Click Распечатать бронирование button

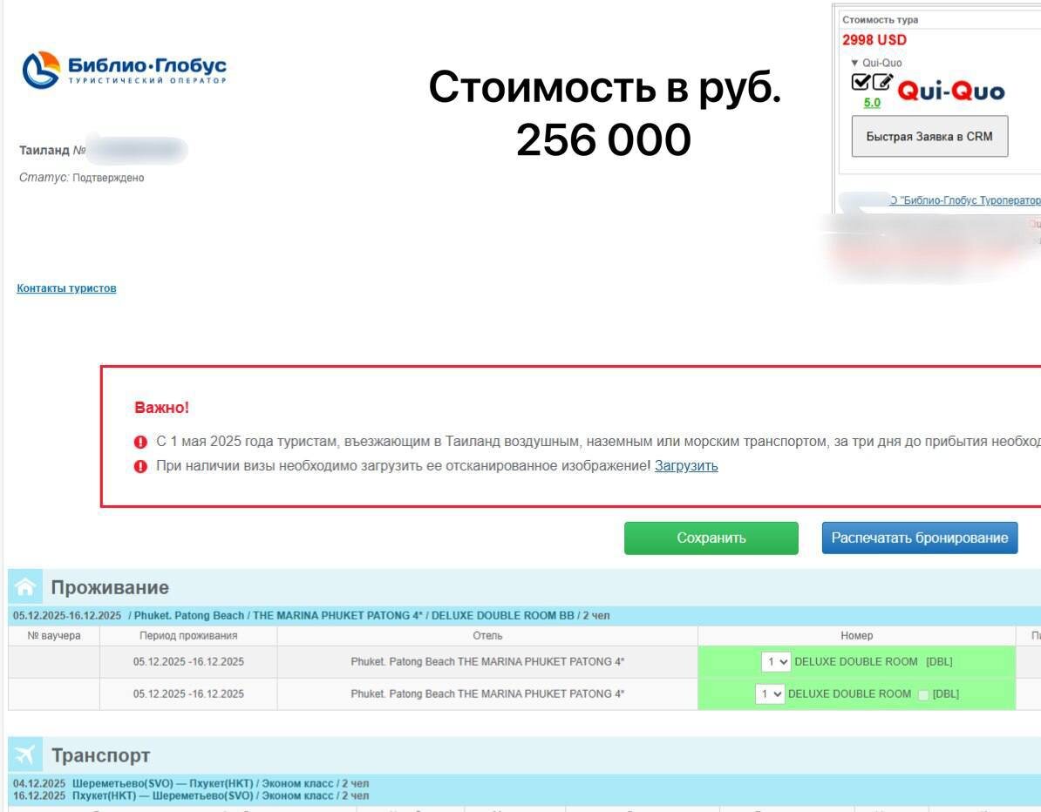point(920,538)
